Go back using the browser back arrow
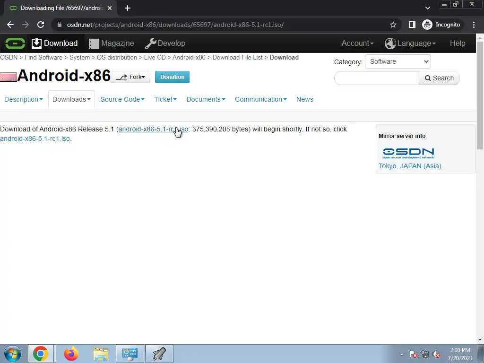Image resolution: width=484 pixels, height=363 pixels. (x=10, y=25)
